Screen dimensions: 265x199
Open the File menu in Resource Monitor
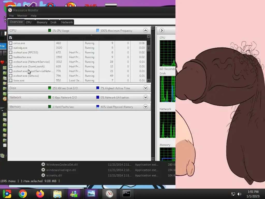click(11, 16)
